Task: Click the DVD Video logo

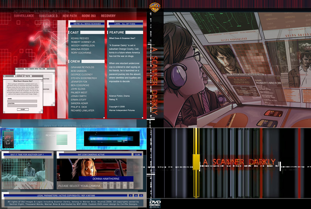Action: [x=155, y=204]
